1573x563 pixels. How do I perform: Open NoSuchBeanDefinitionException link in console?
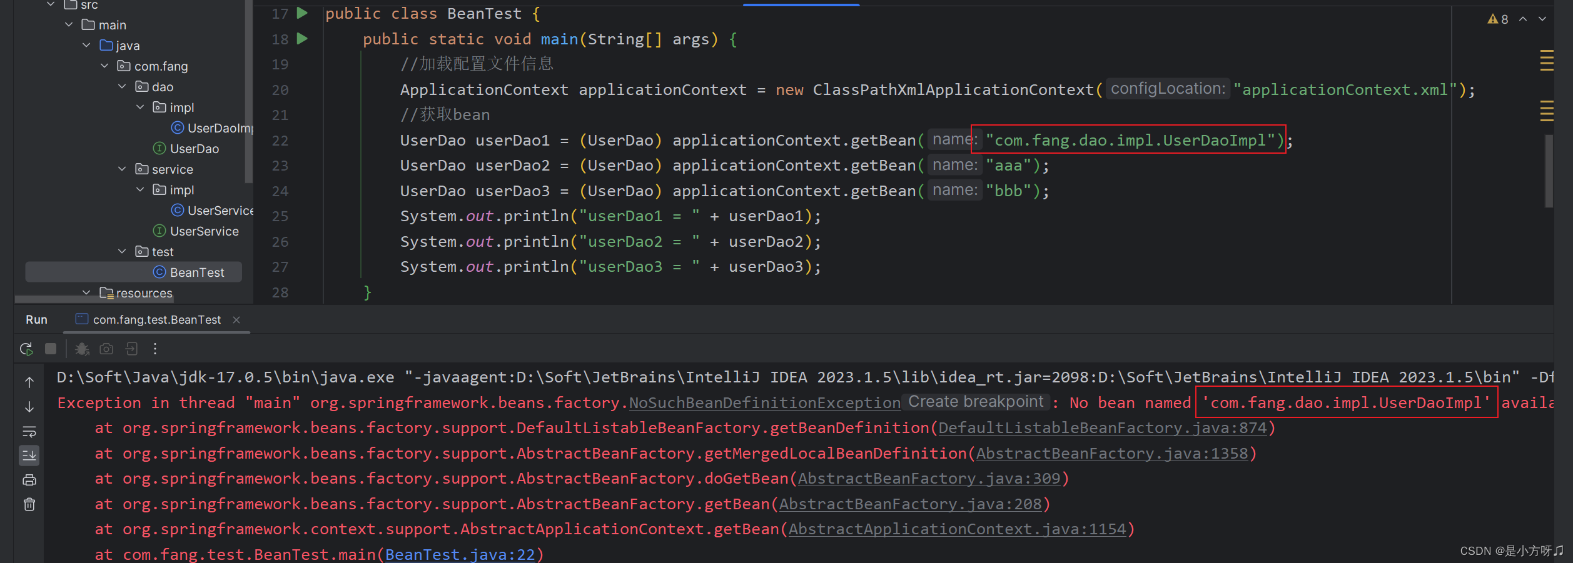(764, 403)
